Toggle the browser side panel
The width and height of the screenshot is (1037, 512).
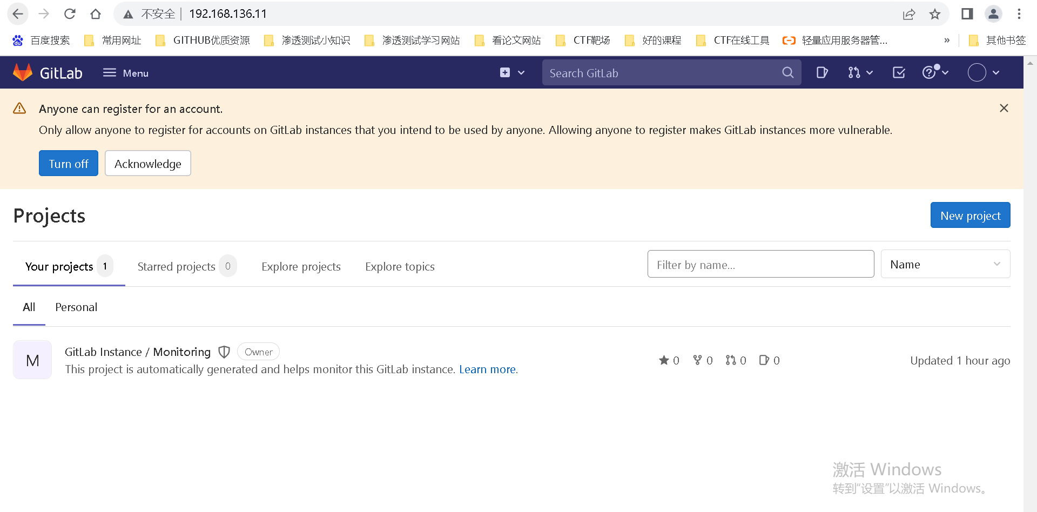(967, 14)
